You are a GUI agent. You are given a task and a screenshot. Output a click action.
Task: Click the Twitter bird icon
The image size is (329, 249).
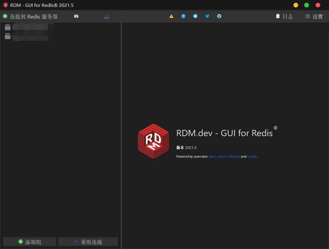coord(207,16)
